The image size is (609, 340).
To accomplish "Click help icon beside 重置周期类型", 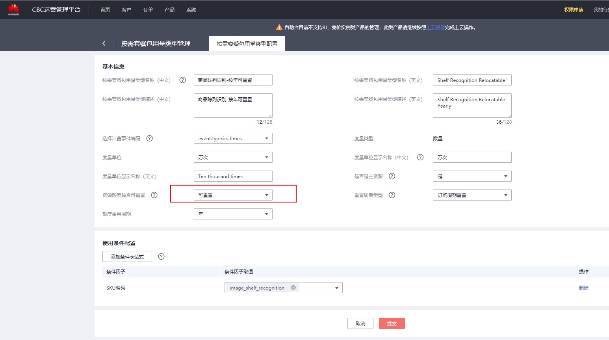I will [392, 195].
